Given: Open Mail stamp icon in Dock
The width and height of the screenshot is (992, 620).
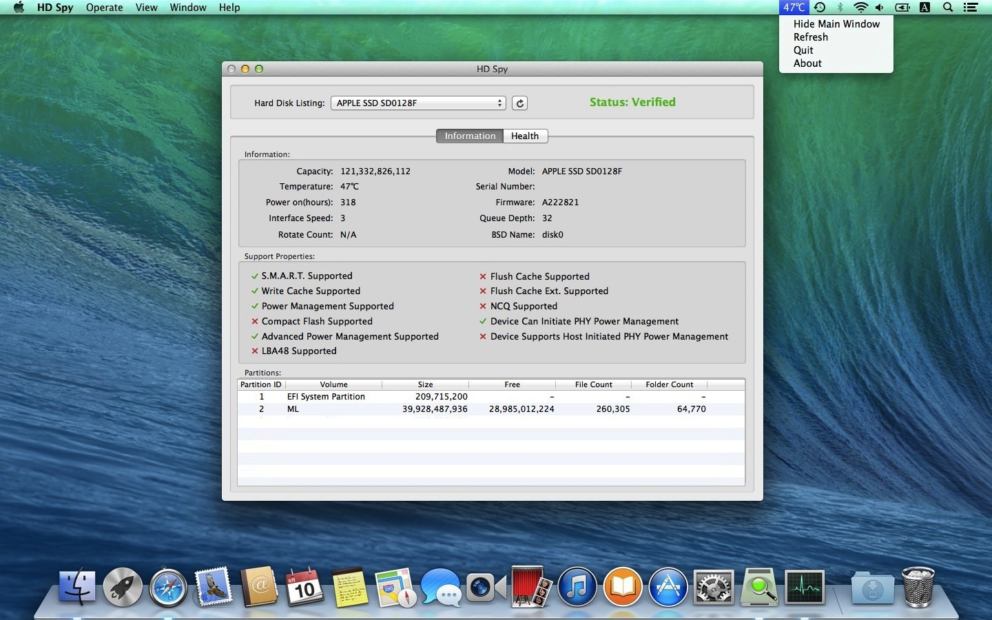Looking at the screenshot, I should tap(214, 588).
